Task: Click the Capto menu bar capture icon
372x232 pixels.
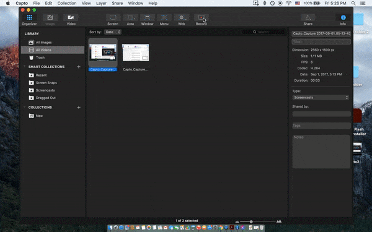Action: [x=255, y=3]
